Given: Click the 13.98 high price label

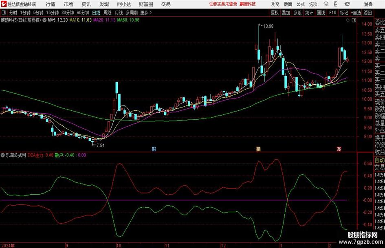Looking at the screenshot, I should tap(268, 26).
